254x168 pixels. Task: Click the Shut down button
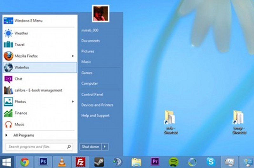coord(90,147)
